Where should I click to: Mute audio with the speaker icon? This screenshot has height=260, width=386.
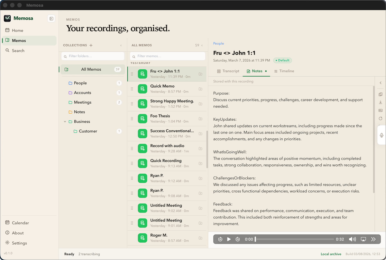353,239
